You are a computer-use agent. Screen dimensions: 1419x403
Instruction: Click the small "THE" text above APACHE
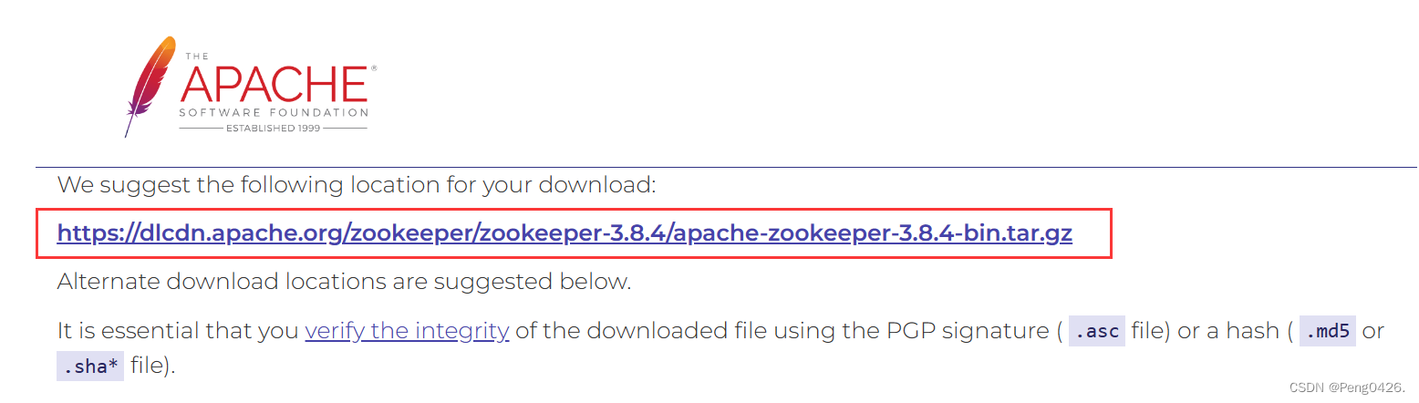coord(197,57)
